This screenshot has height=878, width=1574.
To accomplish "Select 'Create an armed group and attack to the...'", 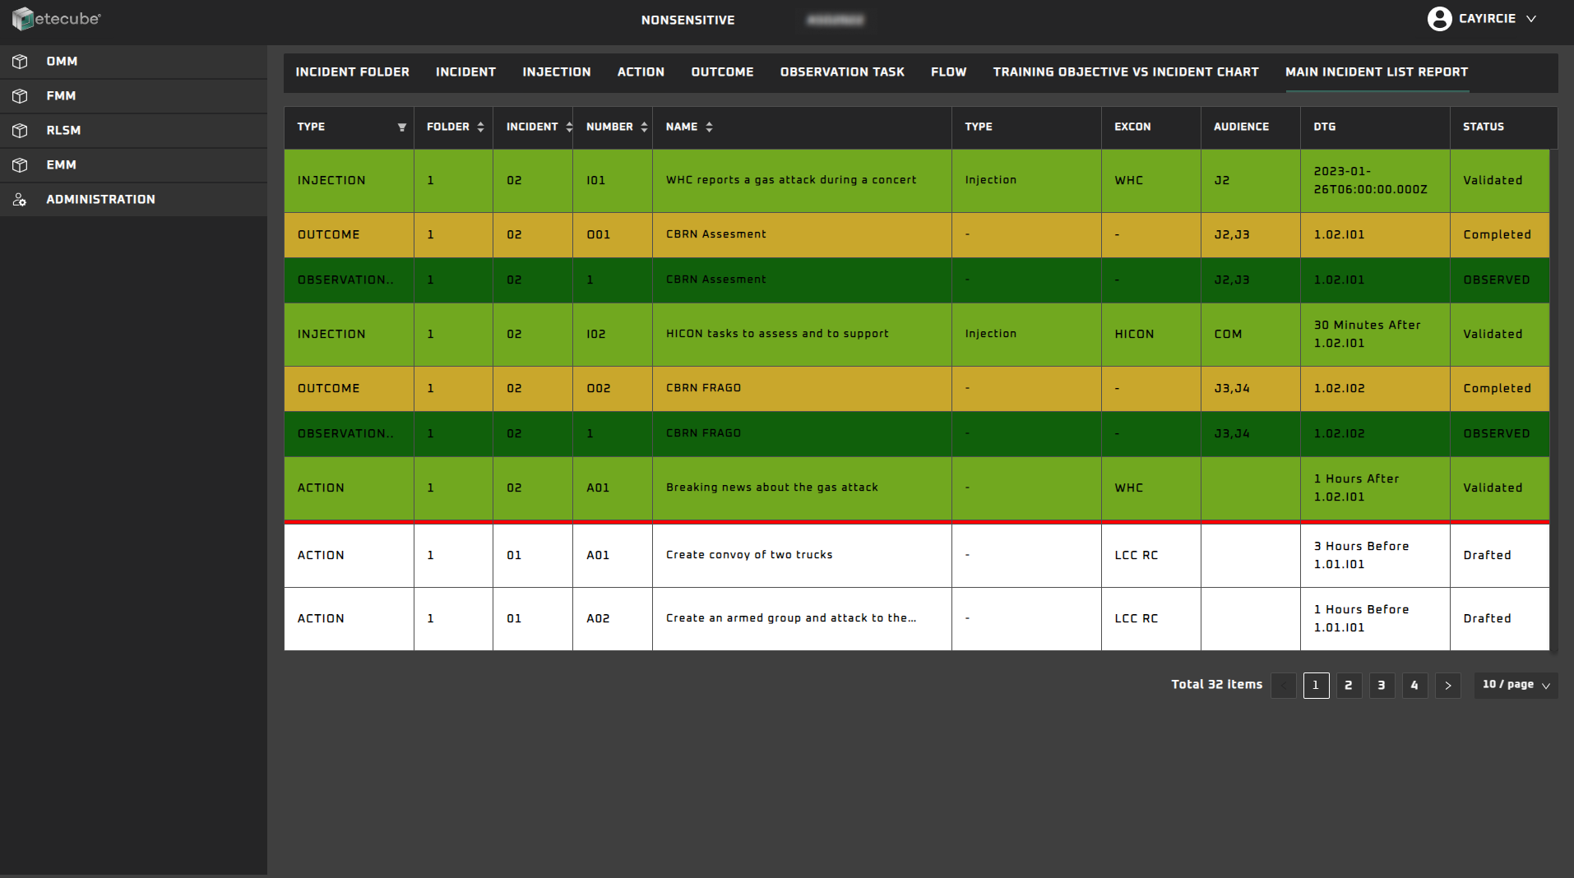I will [790, 618].
